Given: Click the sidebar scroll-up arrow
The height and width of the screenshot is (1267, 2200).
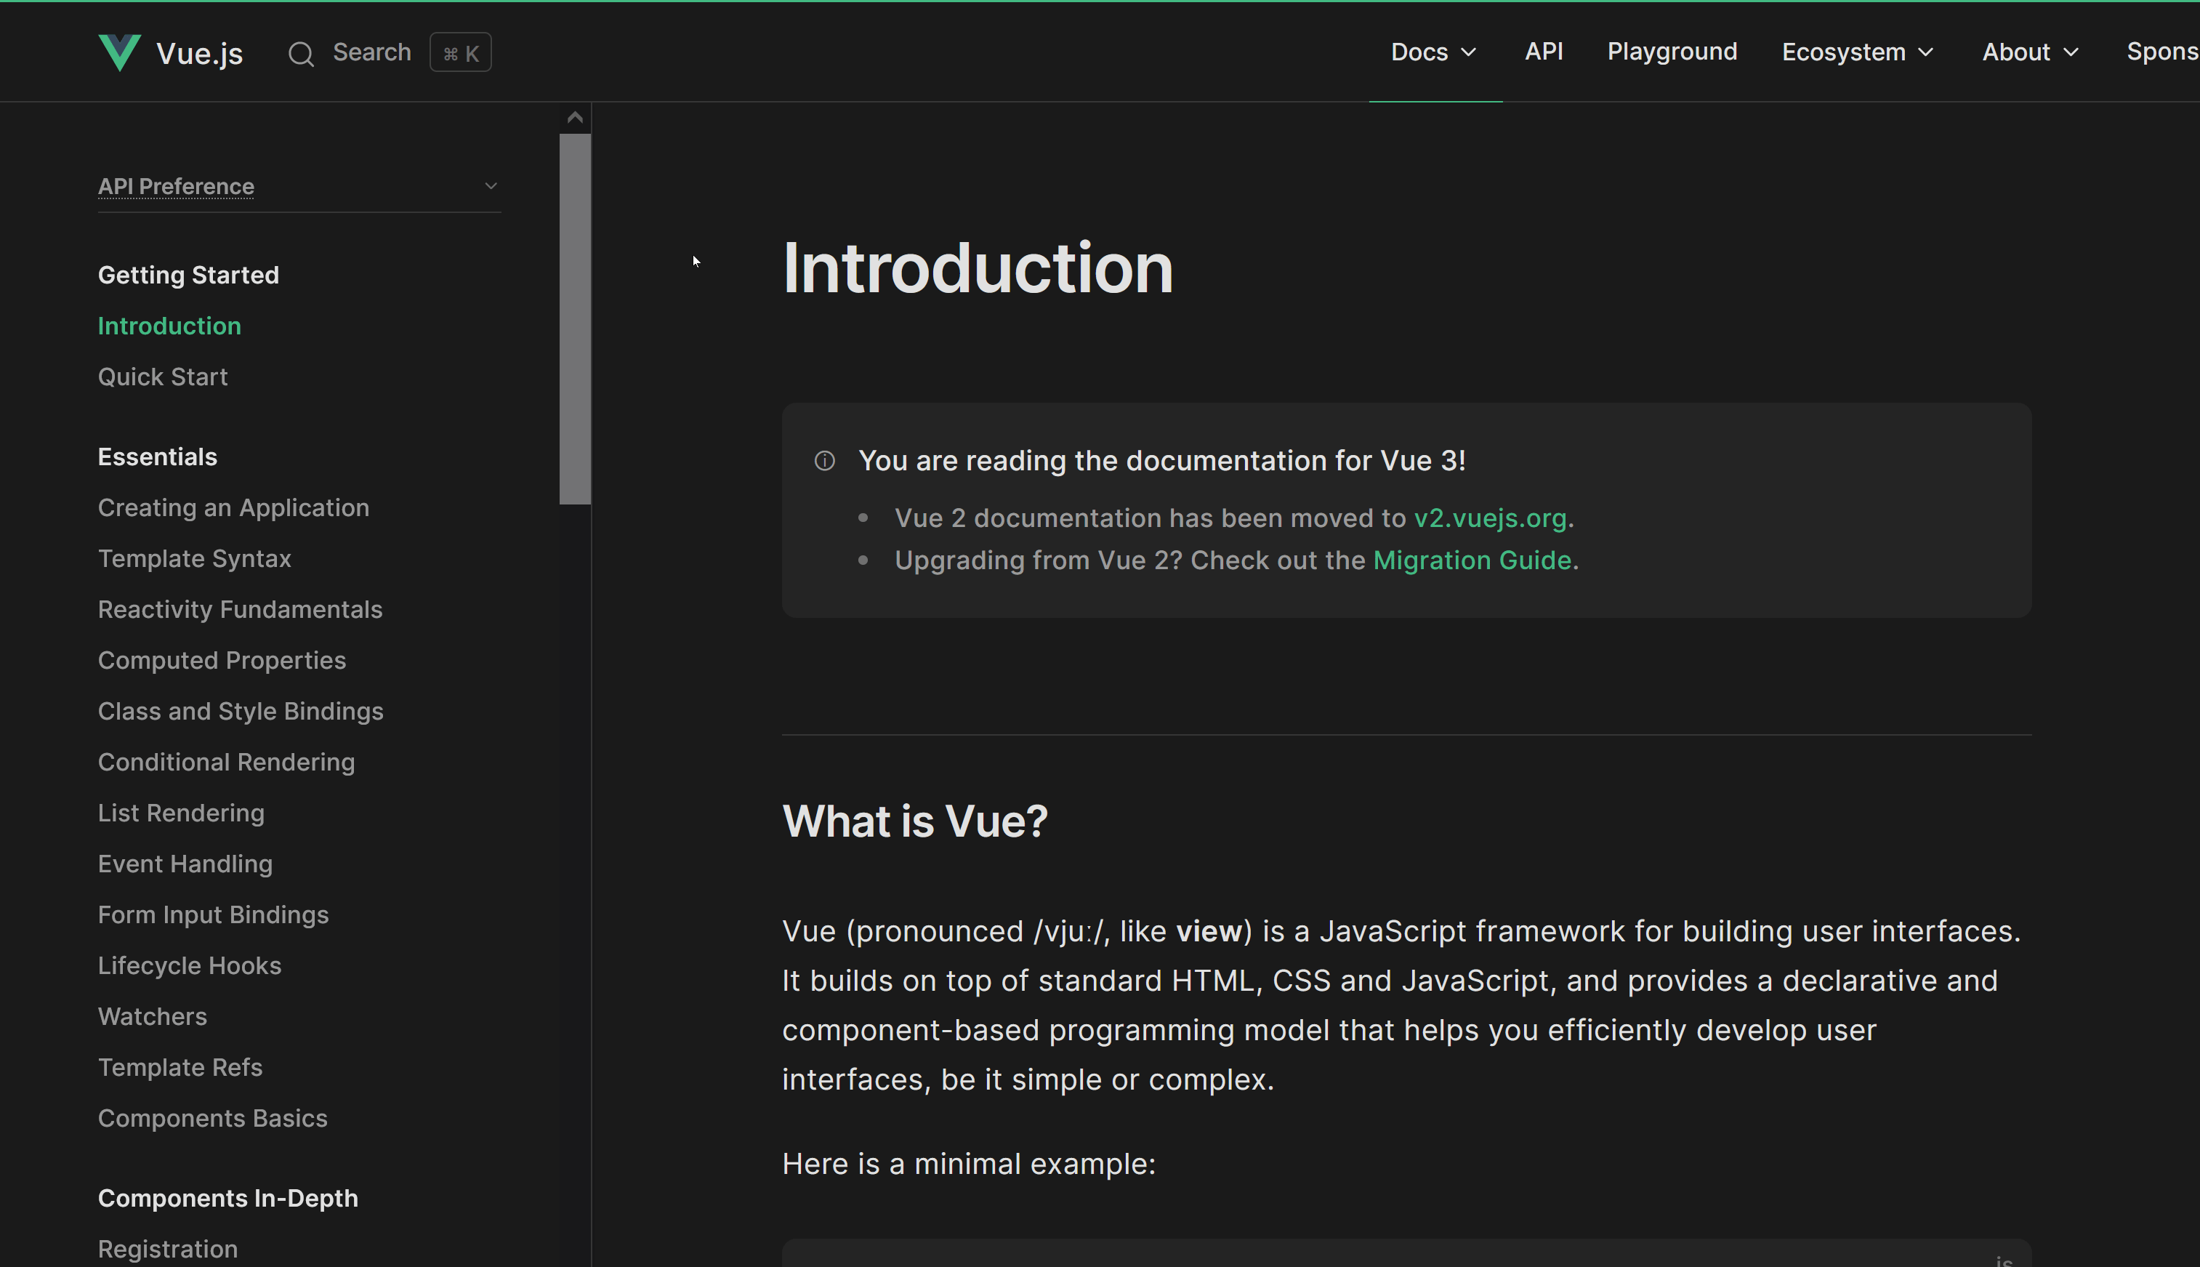Looking at the screenshot, I should (x=574, y=118).
